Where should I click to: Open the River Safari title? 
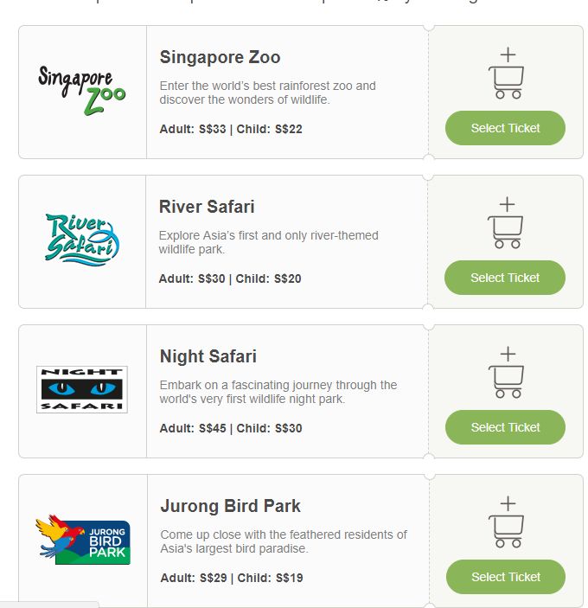pos(207,207)
